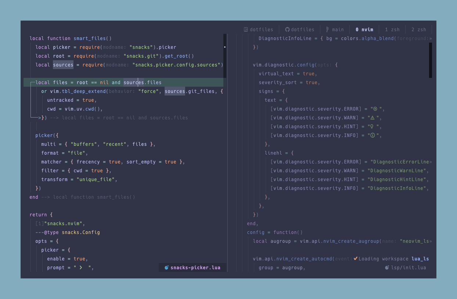This screenshot has height=299, width=457.
Task: Click the "DiagnosticHintLine" string
Action: 397,179
